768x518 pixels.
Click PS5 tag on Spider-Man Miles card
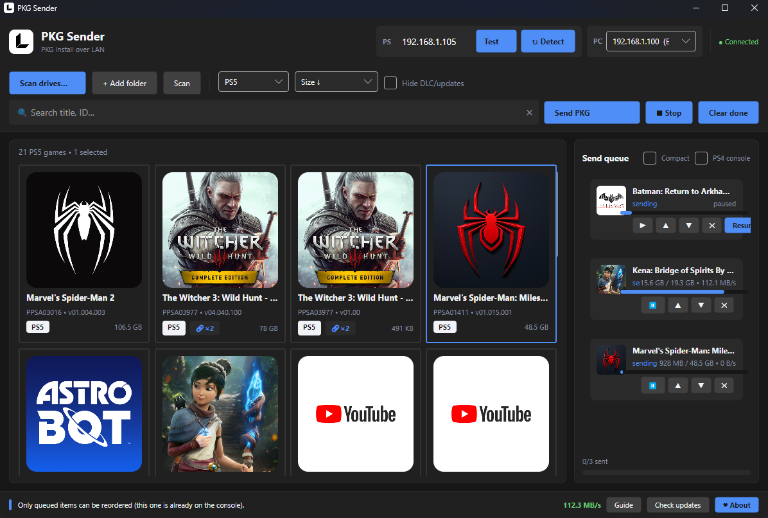tap(445, 327)
